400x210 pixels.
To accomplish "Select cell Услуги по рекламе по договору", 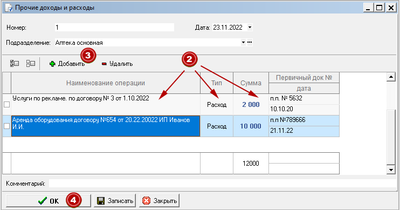I will tap(106, 104).
